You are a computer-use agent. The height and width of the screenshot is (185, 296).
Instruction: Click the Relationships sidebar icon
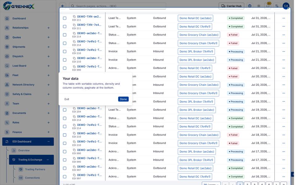7,28
